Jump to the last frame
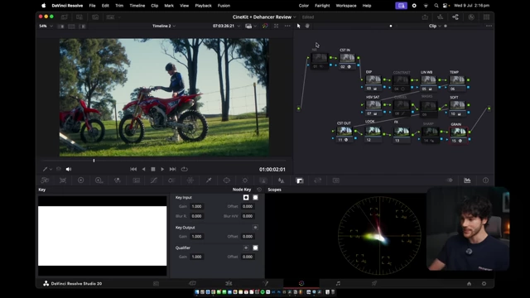Viewport: 530px width, 298px height. [x=173, y=169]
